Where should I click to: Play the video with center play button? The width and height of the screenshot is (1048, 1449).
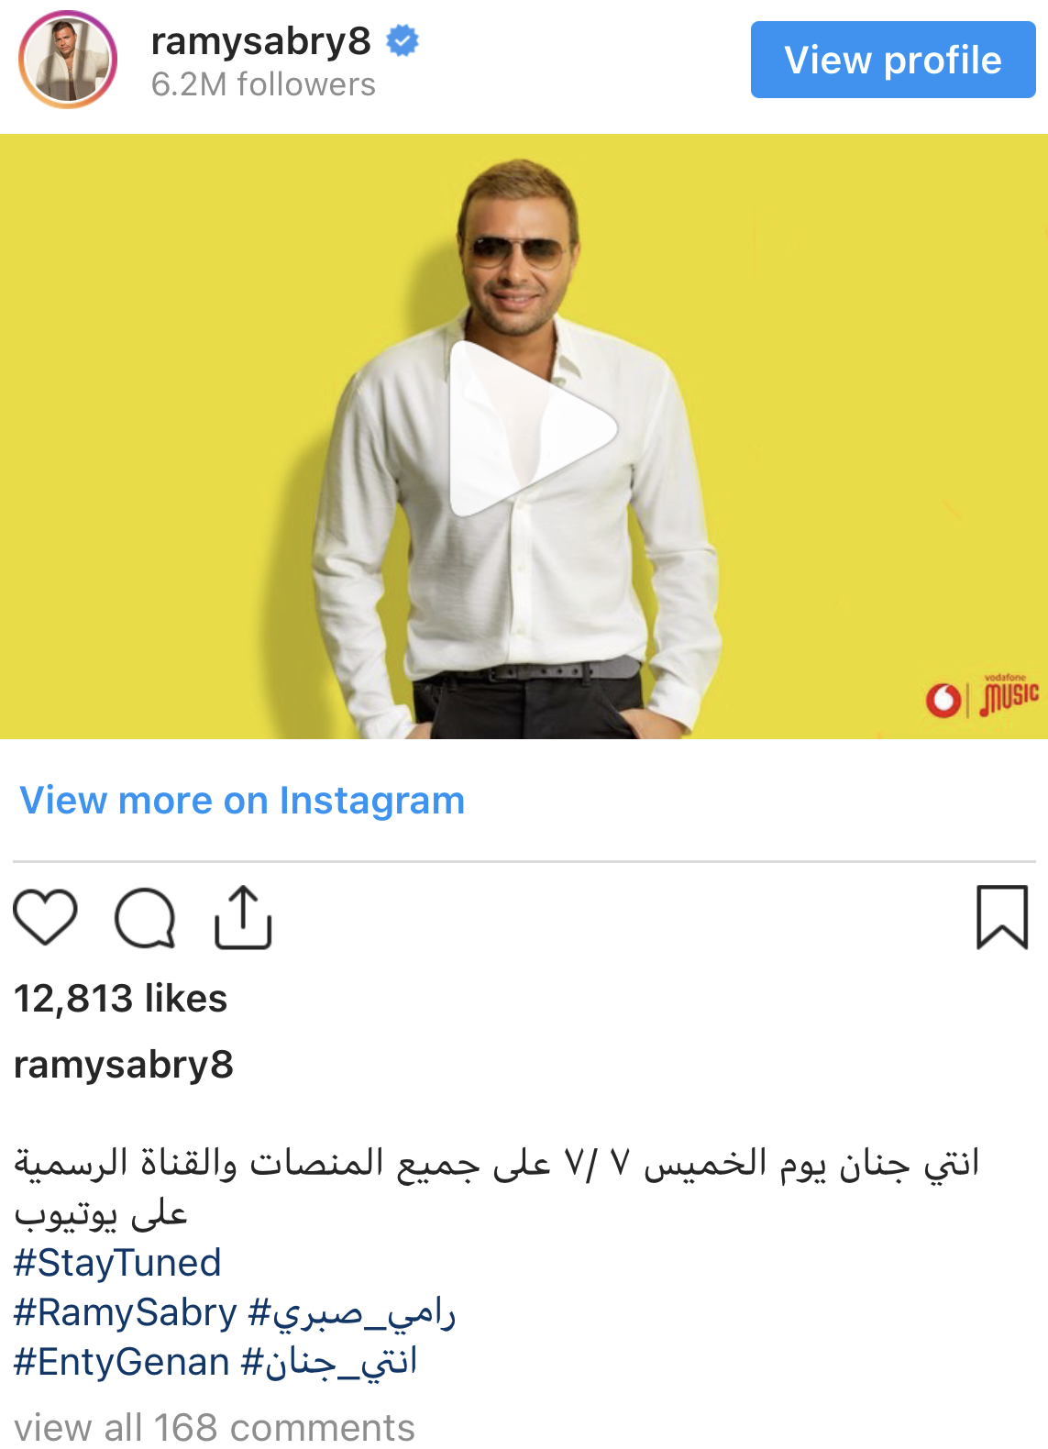tap(532, 429)
